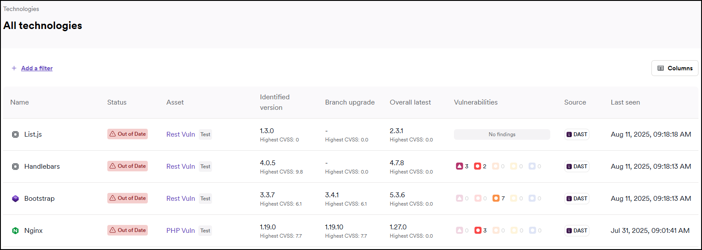Click the green Nginx logo icon
The height and width of the screenshot is (250, 702).
tap(15, 231)
